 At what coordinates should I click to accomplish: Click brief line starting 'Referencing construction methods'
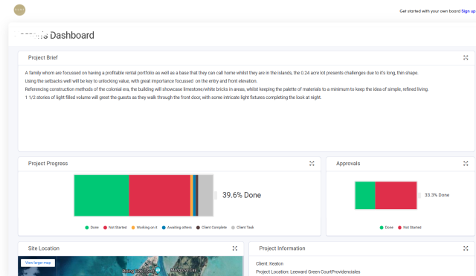pos(226,89)
